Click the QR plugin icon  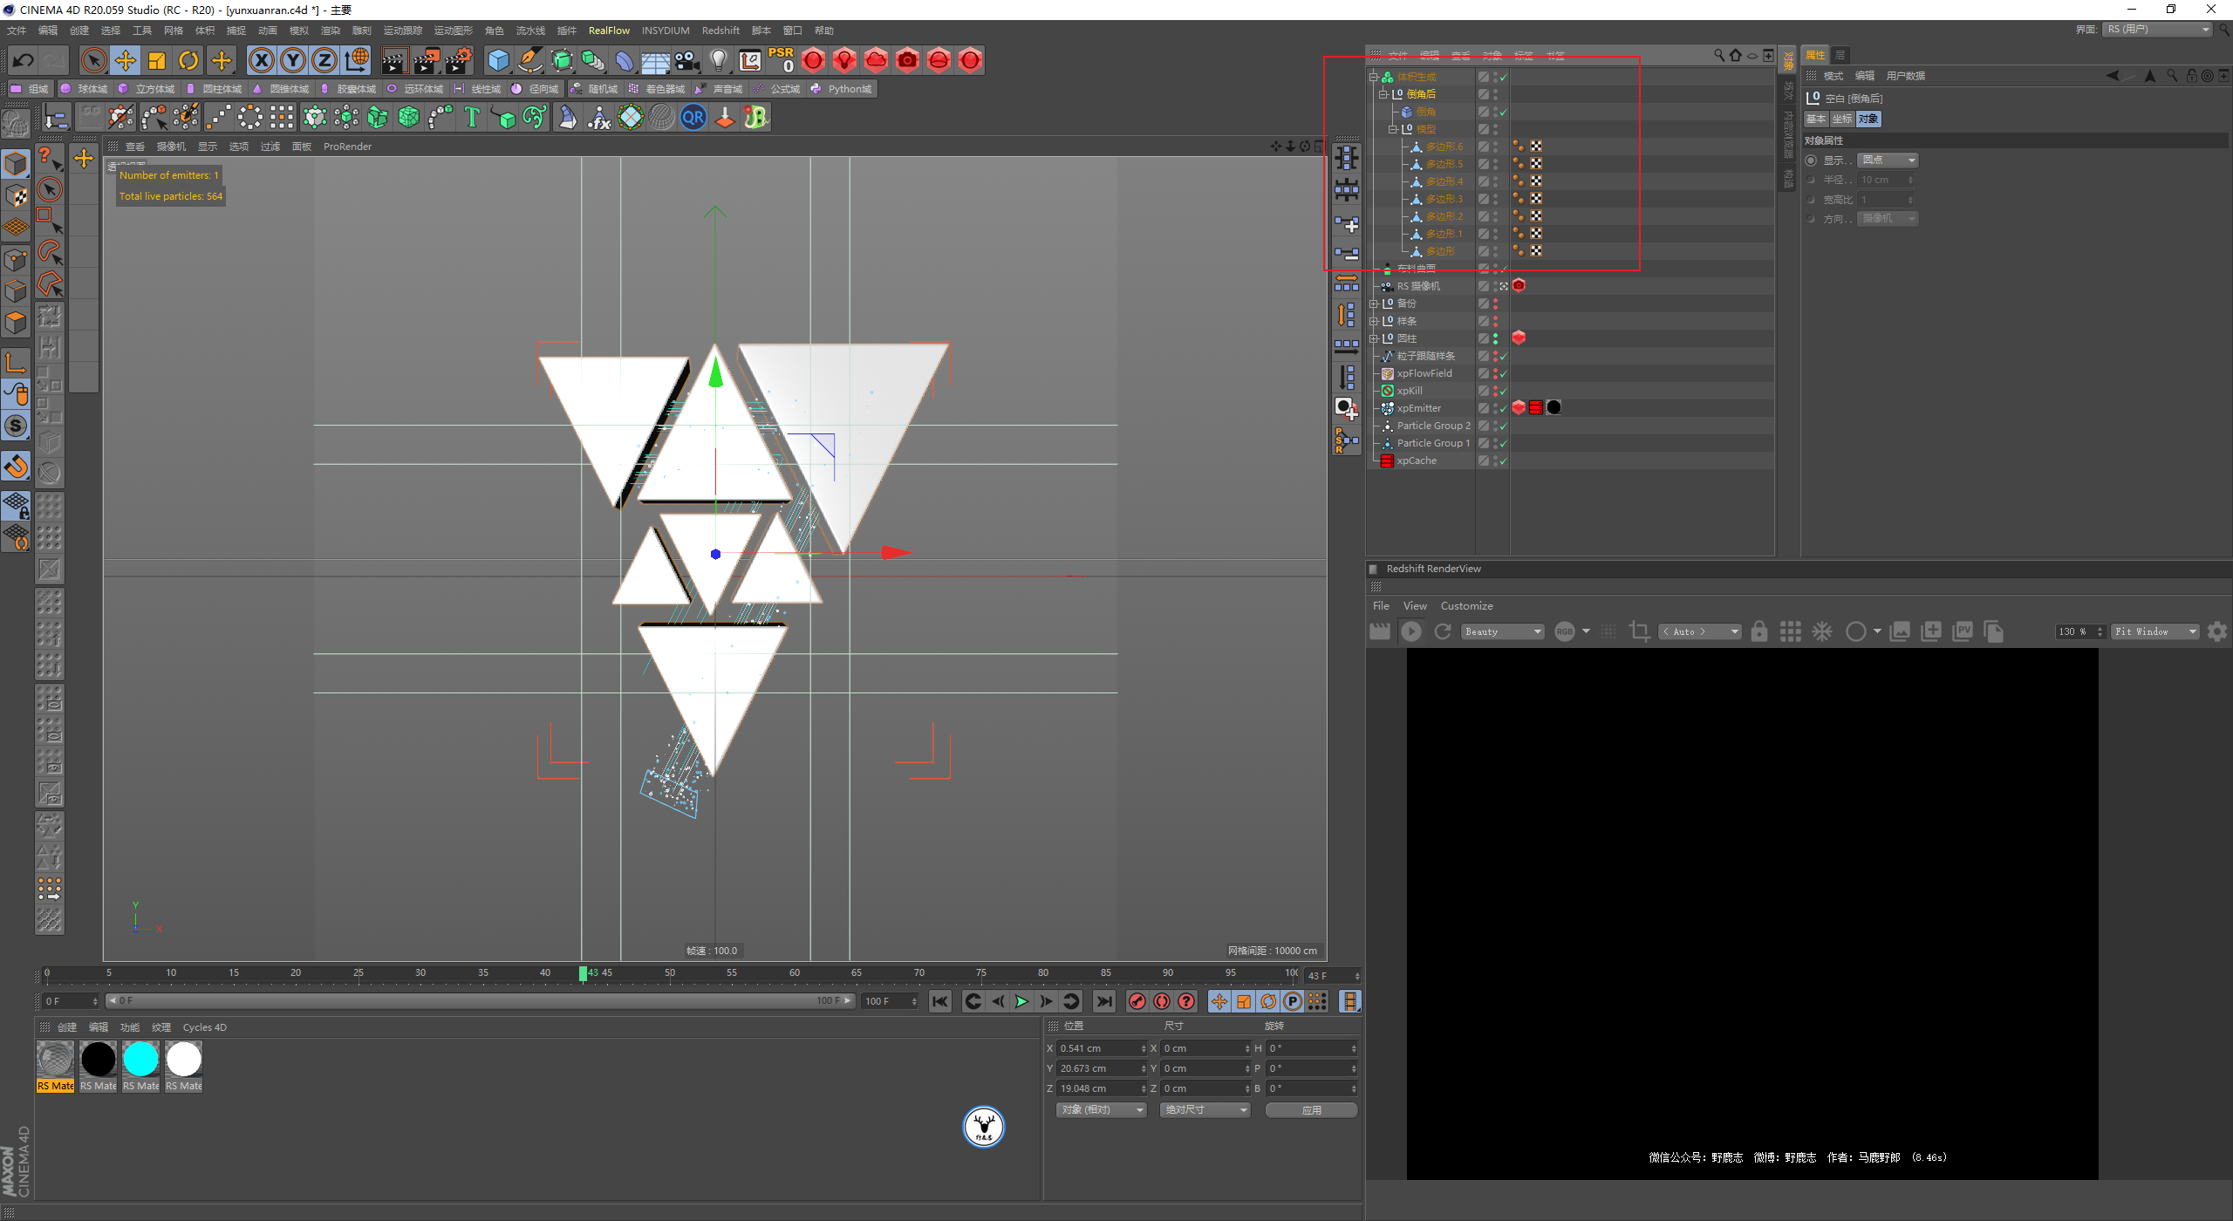pos(693,117)
